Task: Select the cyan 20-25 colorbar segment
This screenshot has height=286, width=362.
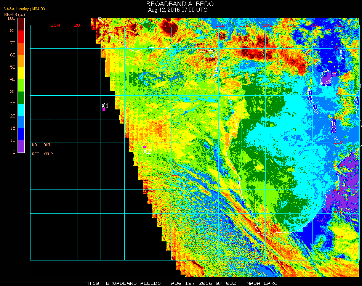Action: (x=21, y=110)
